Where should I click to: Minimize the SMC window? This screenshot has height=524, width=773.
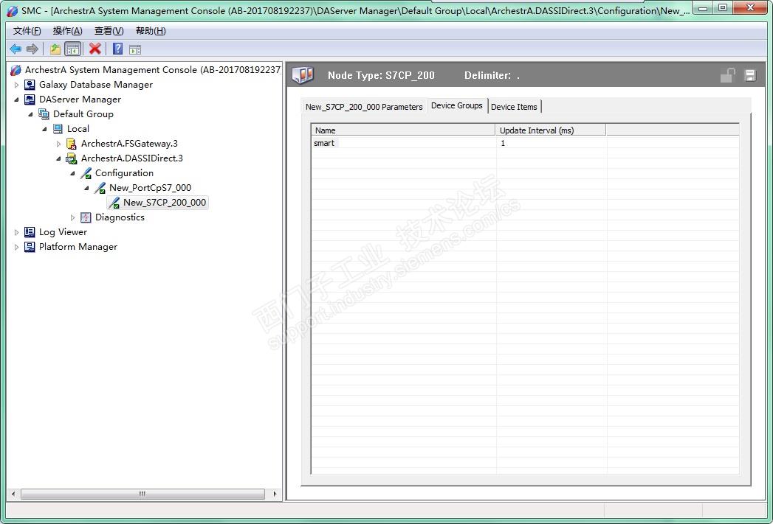(x=703, y=7)
